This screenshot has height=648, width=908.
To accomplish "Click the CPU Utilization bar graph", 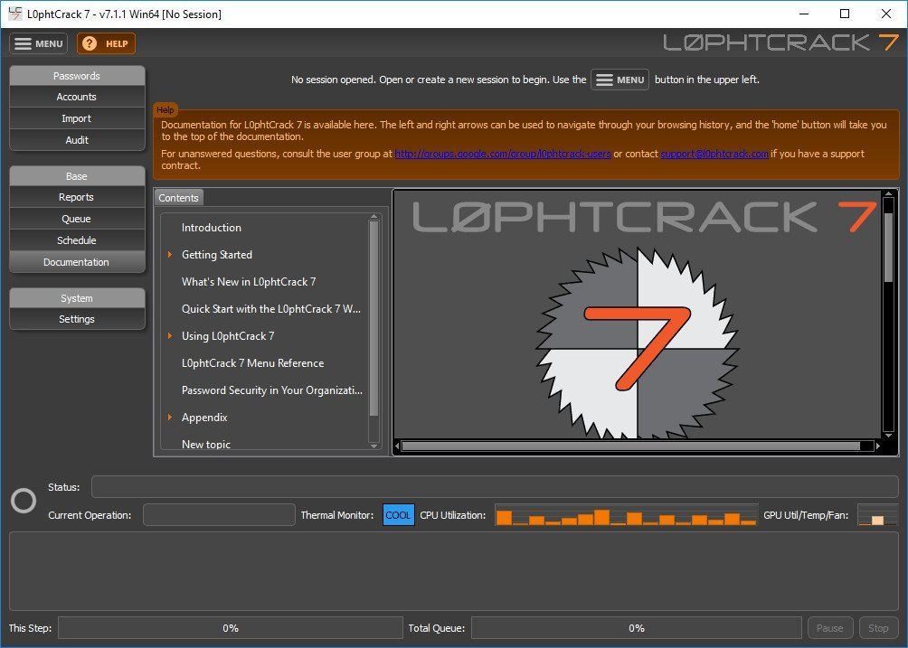I will pos(625,515).
